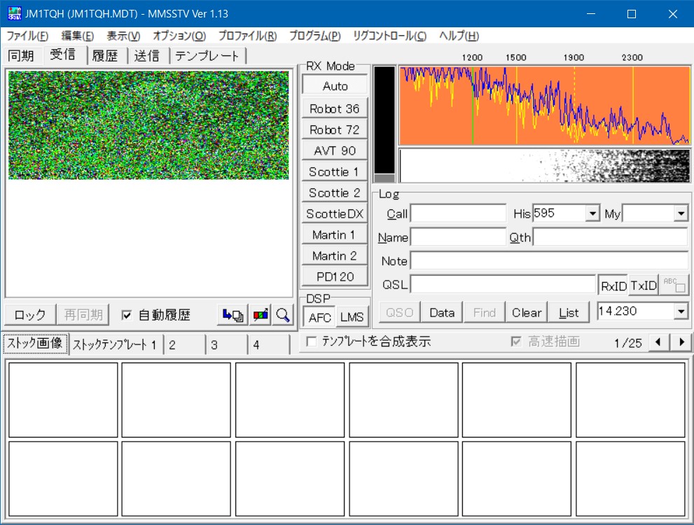Open the My report dropdown
Image resolution: width=694 pixels, height=525 pixels.
(681, 213)
